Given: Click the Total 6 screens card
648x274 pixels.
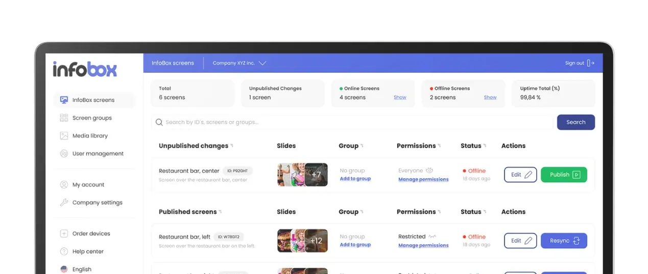Looking at the screenshot, I should click(193, 93).
